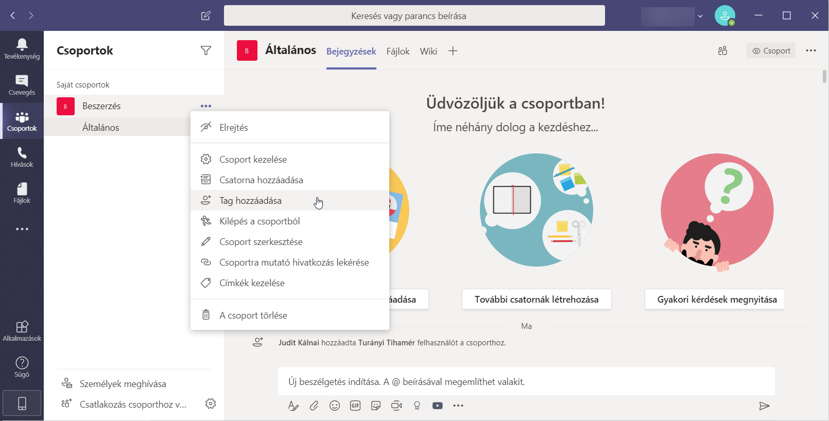Click the new chat compose icon

coord(206,15)
